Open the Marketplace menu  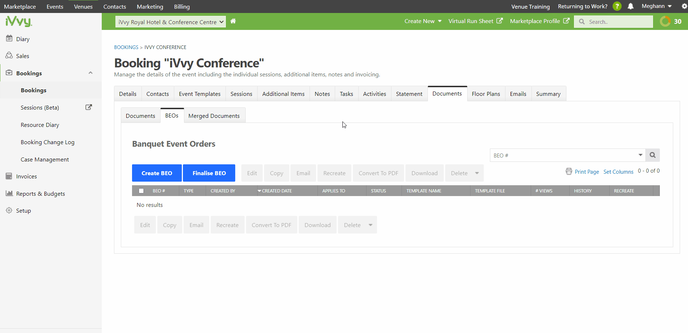tap(20, 6)
